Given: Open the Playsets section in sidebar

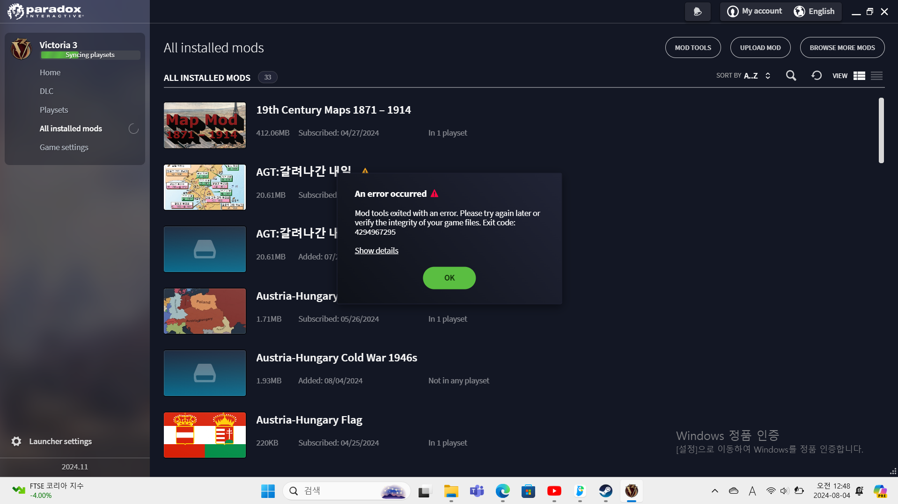Looking at the screenshot, I should (x=54, y=110).
